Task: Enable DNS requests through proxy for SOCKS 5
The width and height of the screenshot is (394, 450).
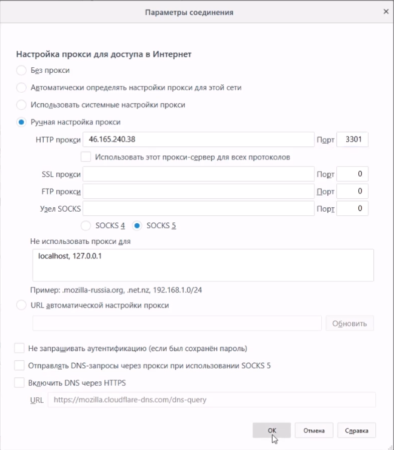Action: [19, 366]
